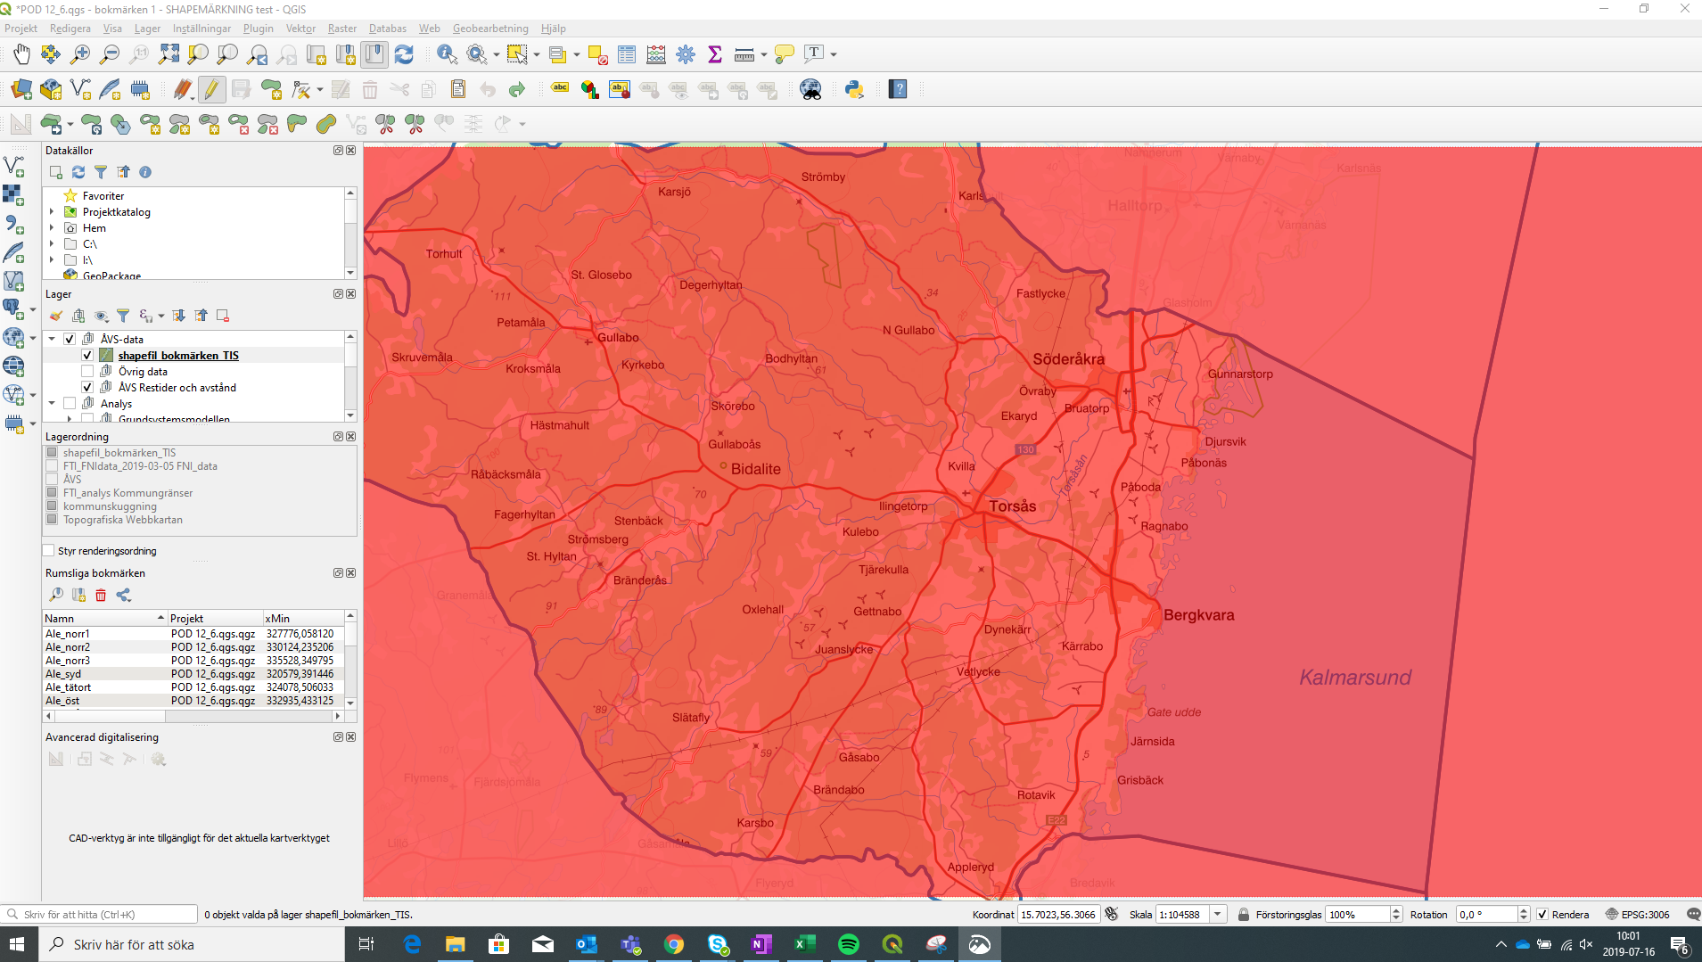Click Add PostGIS Layer elephant icon

click(14, 308)
